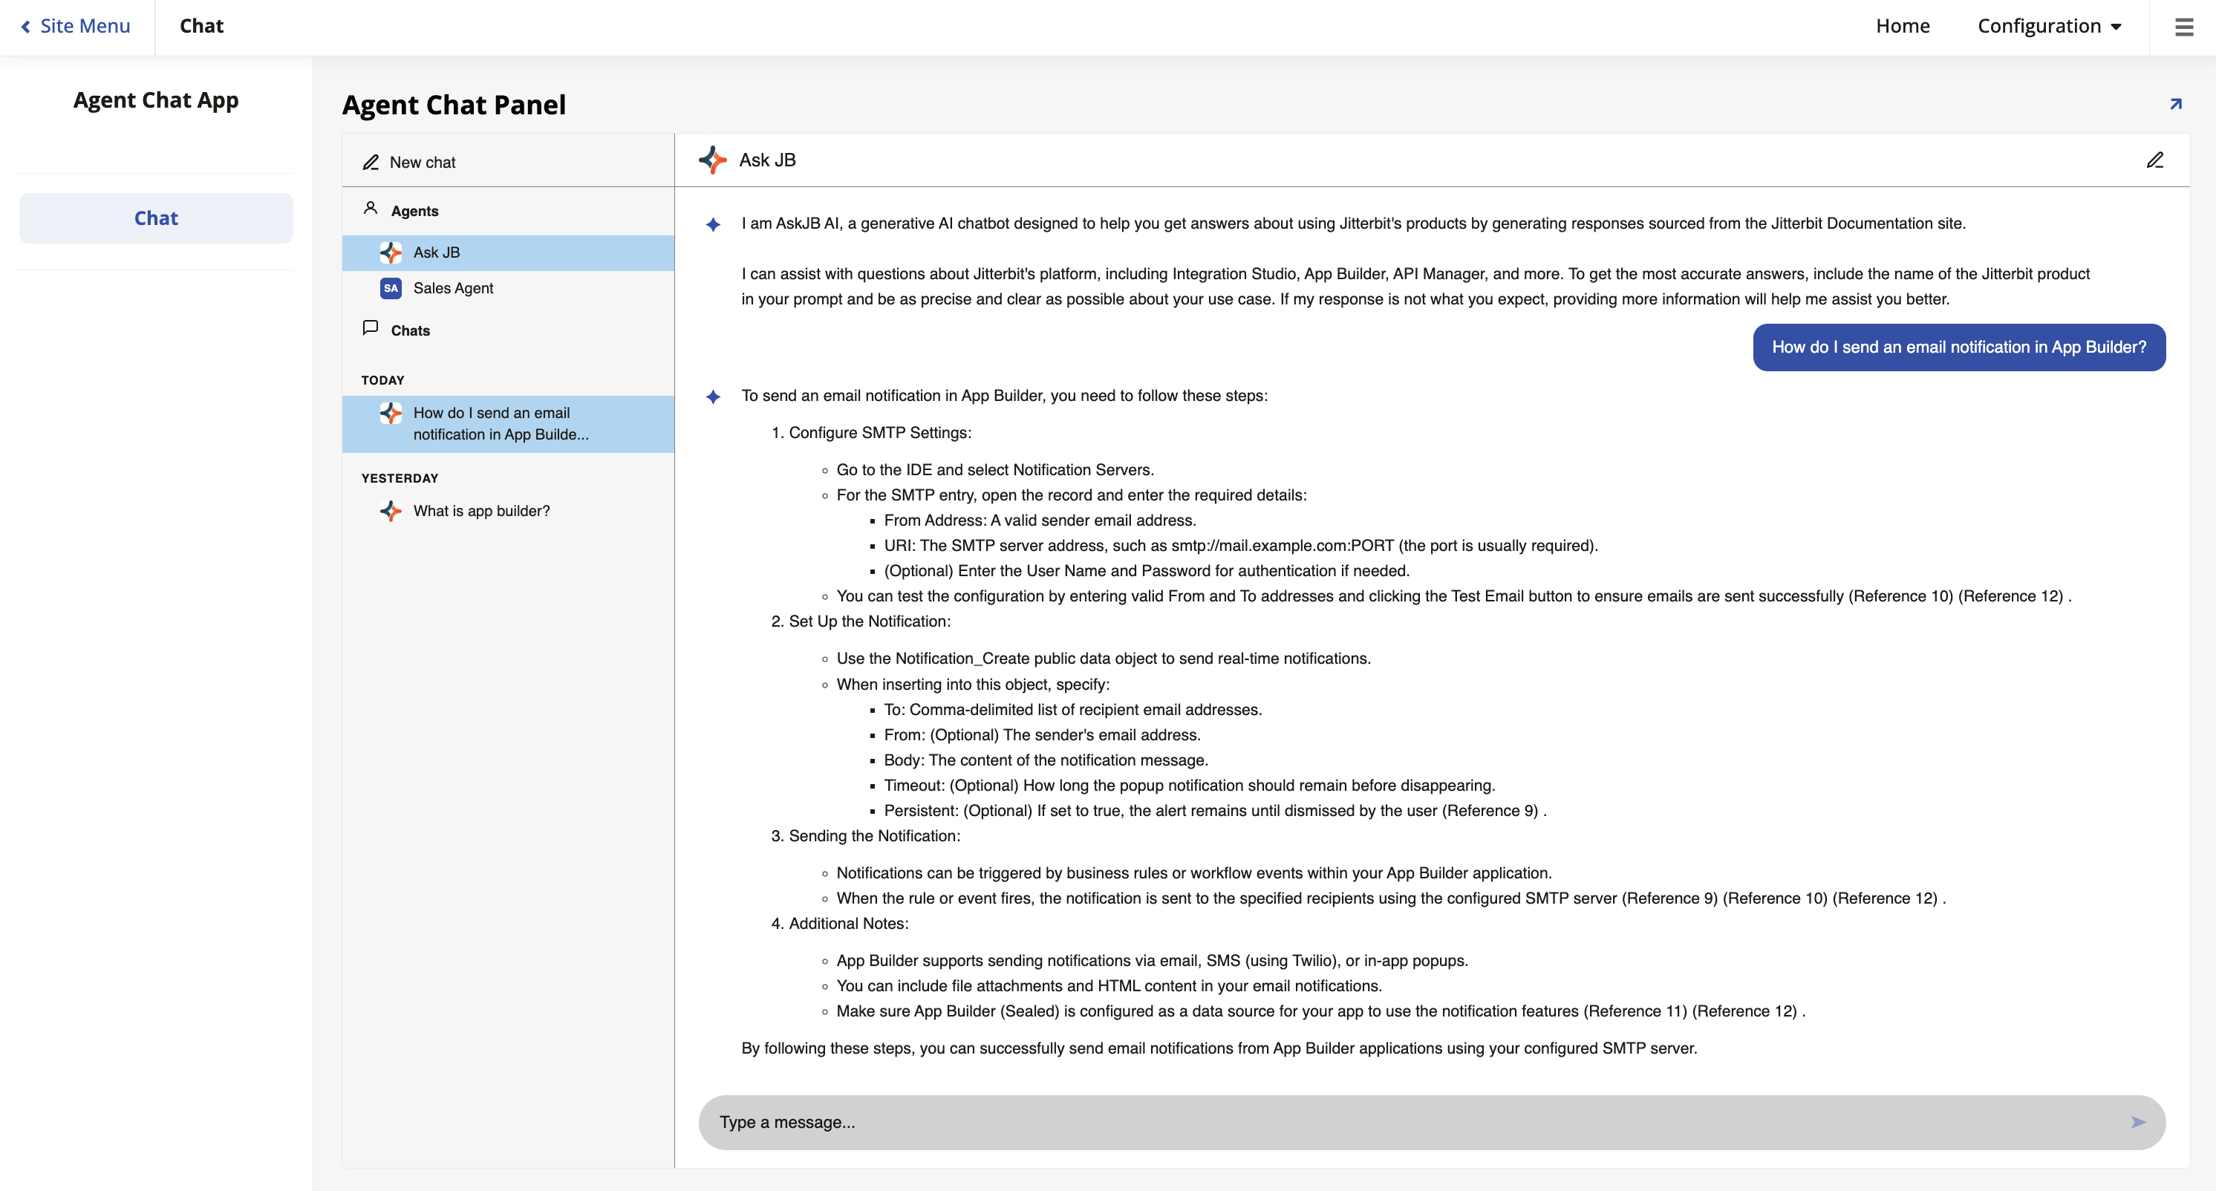Screen dimensions: 2216x1191
Task: Click the Ask JB agent logo icon in sidebar
Action: [391, 252]
